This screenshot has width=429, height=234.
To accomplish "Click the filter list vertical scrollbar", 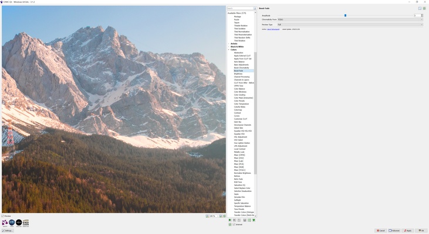I will (255, 113).
